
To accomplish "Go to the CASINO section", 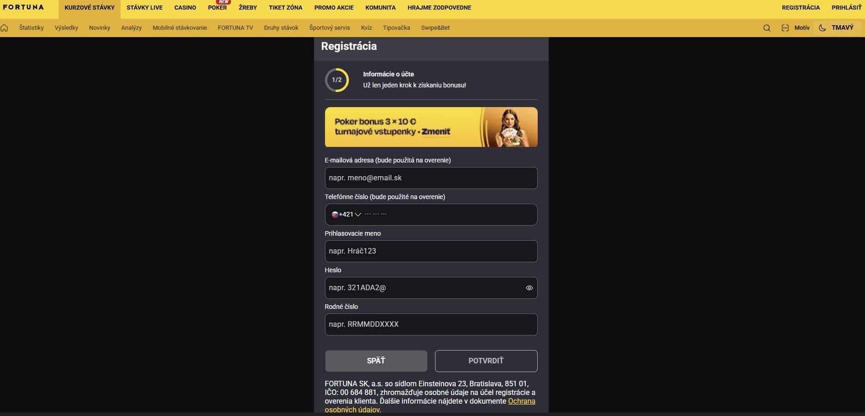I will [185, 8].
